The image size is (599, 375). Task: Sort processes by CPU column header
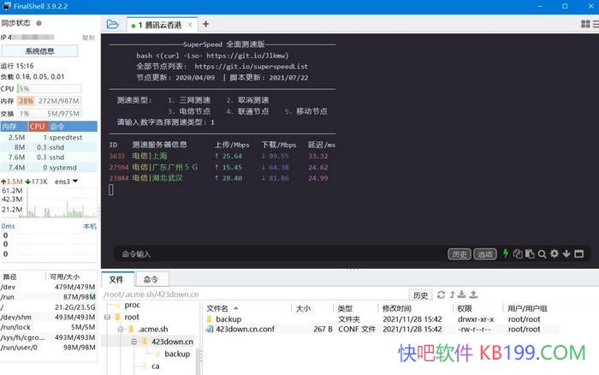37,126
